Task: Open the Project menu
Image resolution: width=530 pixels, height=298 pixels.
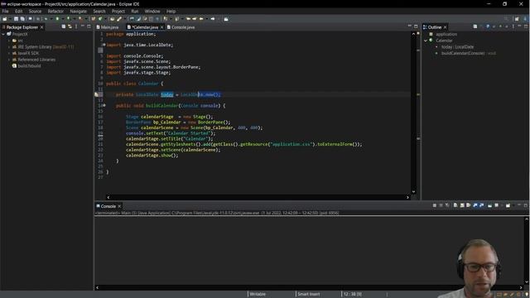Action: 118,11
